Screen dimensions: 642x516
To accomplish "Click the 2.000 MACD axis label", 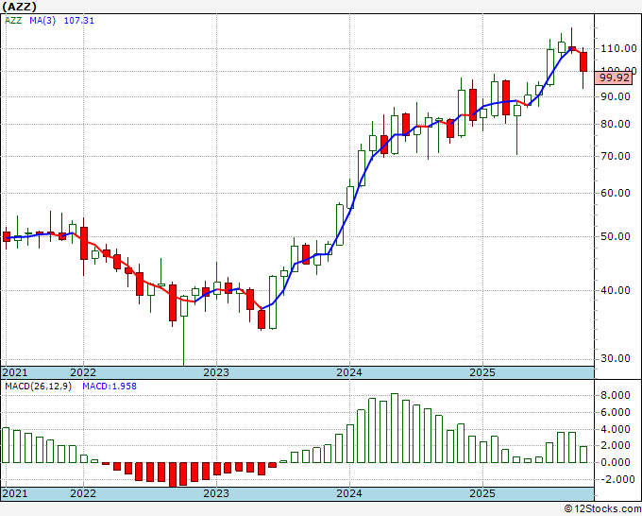I will 616,445.
